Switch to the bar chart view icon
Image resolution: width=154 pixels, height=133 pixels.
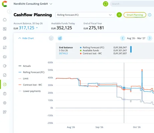(60, 38)
